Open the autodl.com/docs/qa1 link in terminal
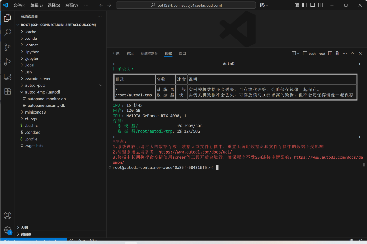 click(195, 152)
